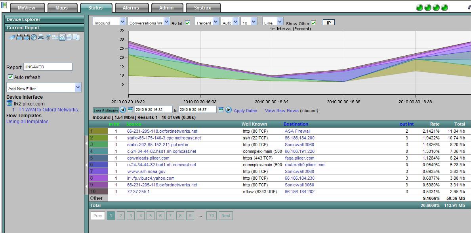Image resolution: width=471 pixels, height=233 pixels.
Task: Open source downloads.plixer.com
Action: tap(148, 158)
